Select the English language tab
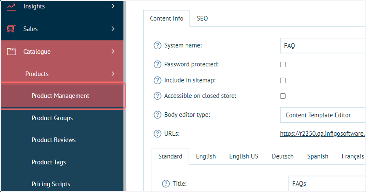 pyautogui.click(x=206, y=156)
